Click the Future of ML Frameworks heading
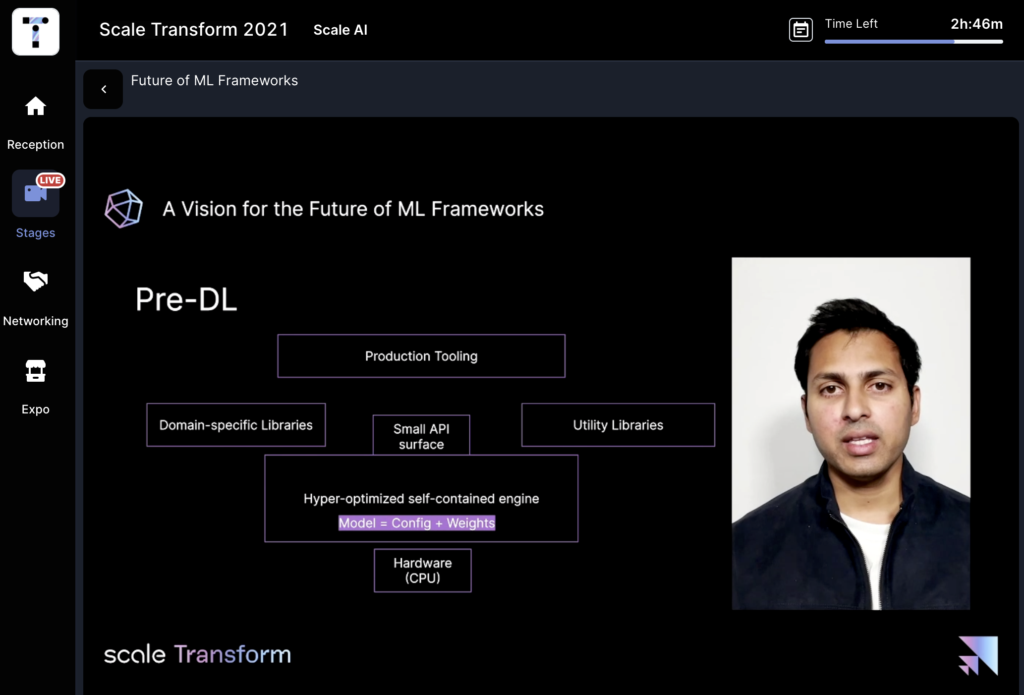The width and height of the screenshot is (1024, 695). [215, 80]
